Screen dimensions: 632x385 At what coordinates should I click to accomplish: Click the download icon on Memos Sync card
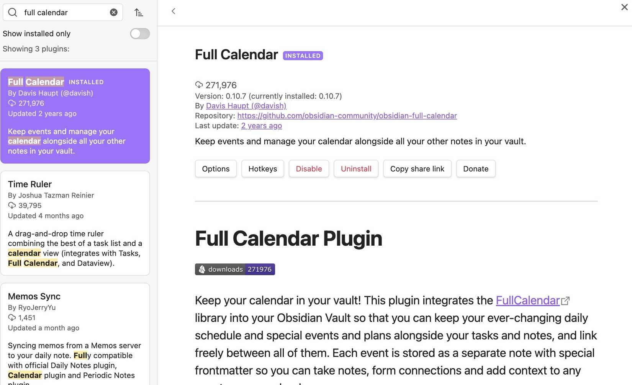tap(11, 318)
